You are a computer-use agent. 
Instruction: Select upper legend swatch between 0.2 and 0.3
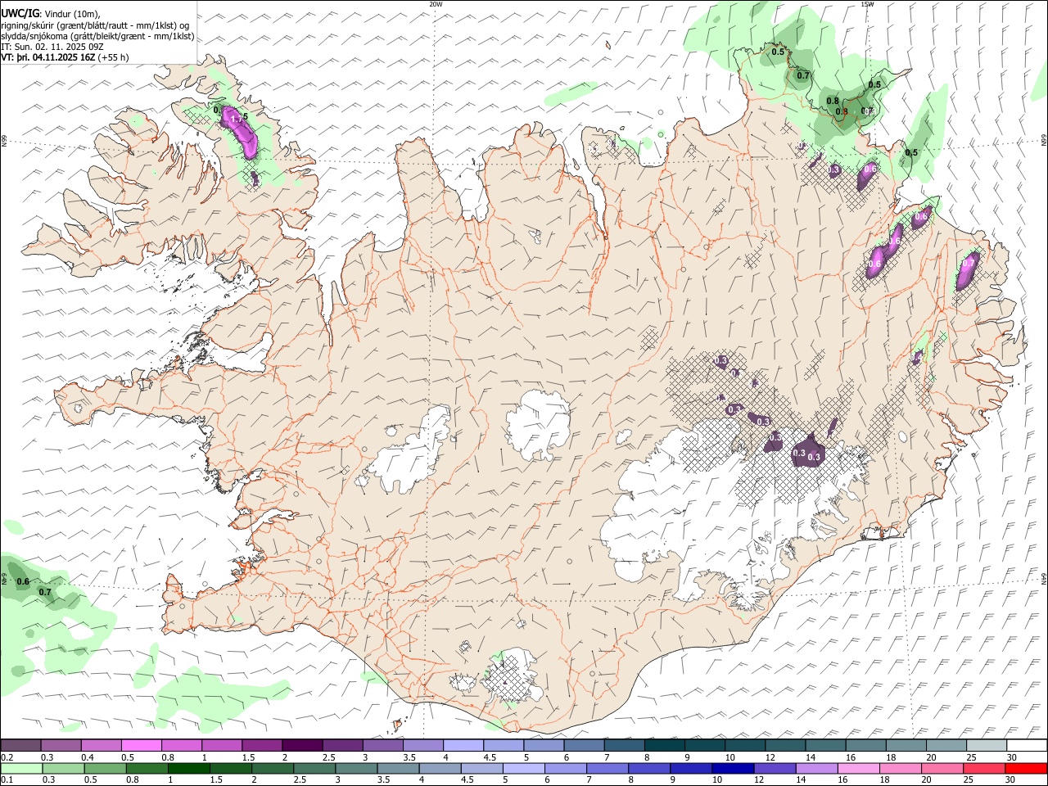(x=20, y=745)
